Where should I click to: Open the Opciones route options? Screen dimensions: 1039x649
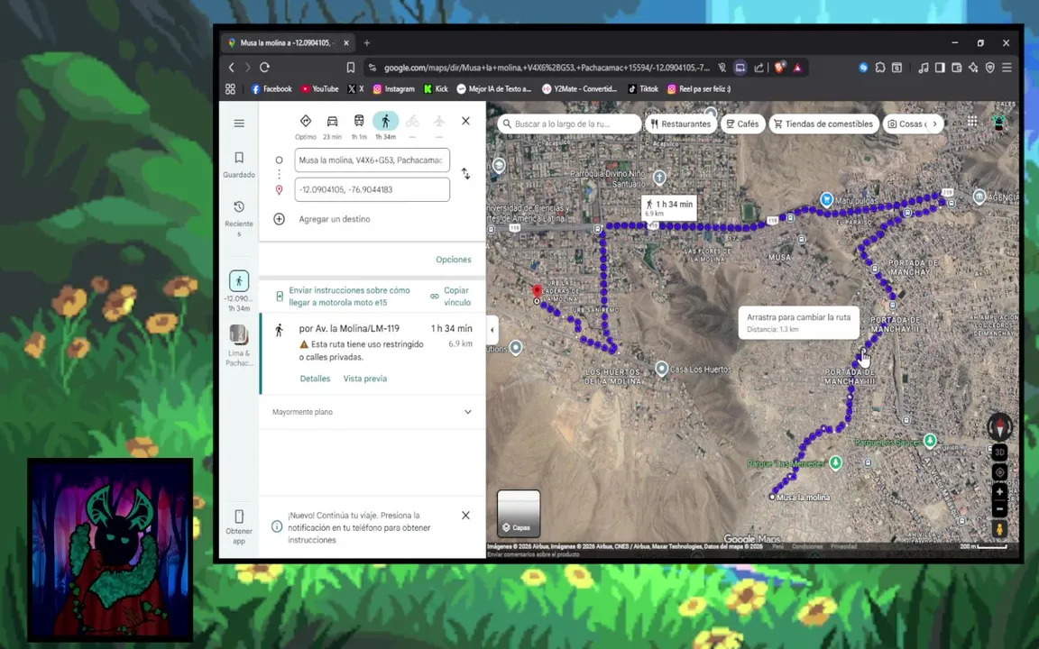[454, 260]
